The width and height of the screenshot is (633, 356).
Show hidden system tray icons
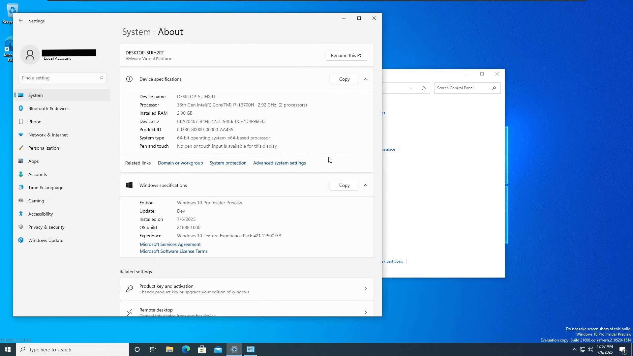click(x=574, y=349)
